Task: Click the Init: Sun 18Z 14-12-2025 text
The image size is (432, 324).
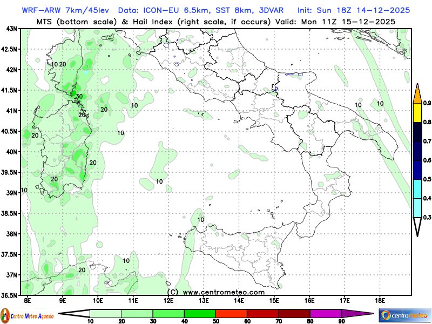Action: coord(354,10)
